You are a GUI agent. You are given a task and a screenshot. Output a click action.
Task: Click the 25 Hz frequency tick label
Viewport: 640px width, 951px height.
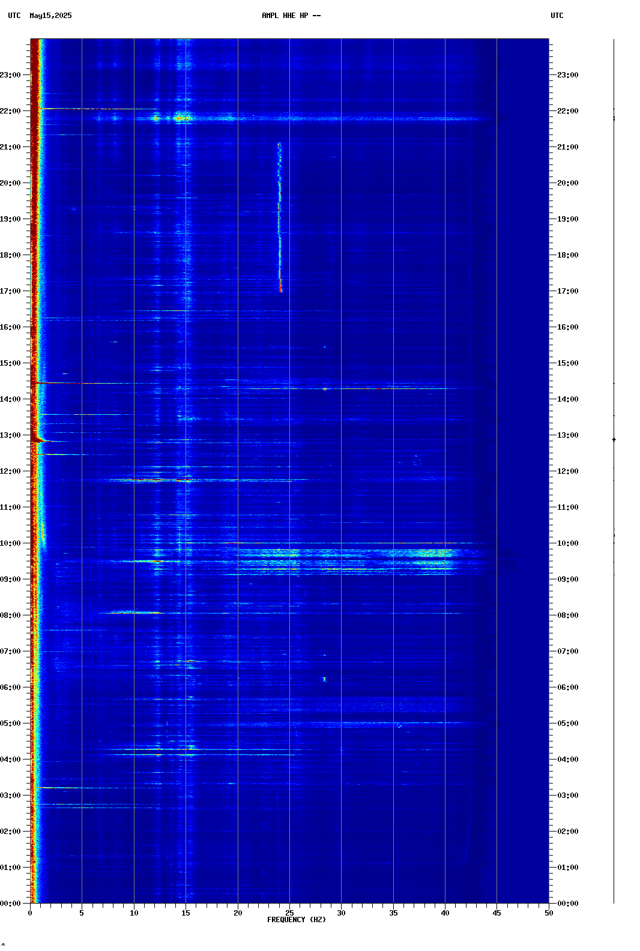pos(289,913)
